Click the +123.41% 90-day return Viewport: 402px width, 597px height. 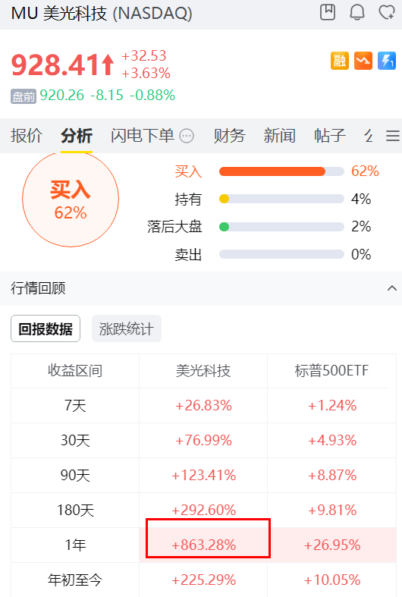203,476
